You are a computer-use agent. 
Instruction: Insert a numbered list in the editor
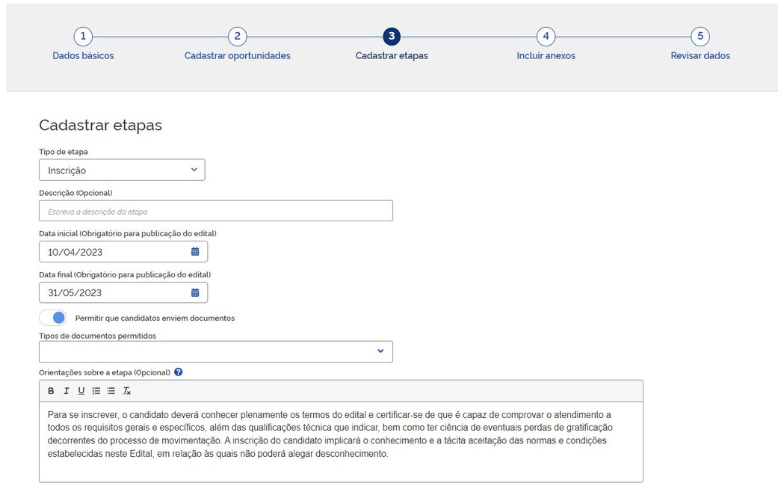pos(96,391)
